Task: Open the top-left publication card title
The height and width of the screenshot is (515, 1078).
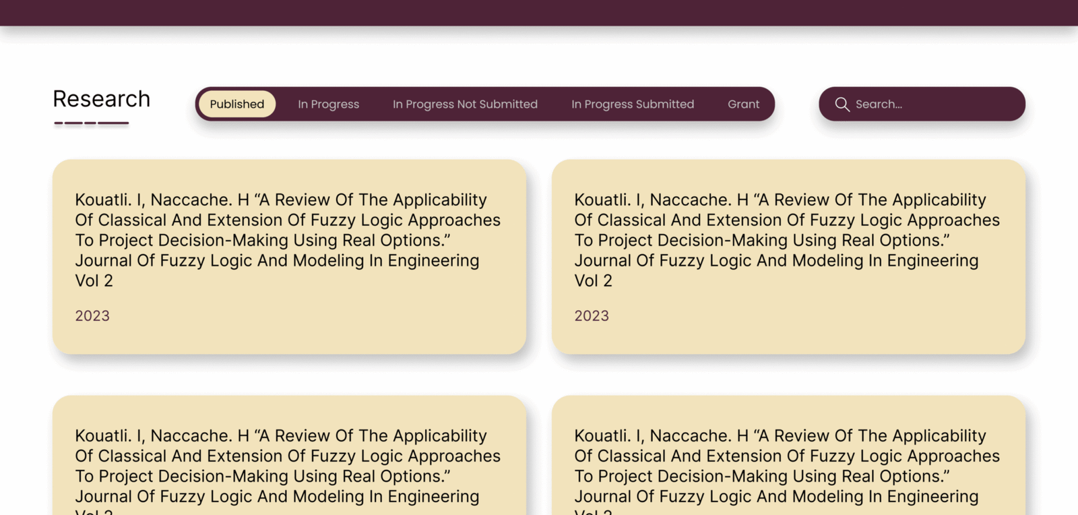Action: [x=288, y=230]
